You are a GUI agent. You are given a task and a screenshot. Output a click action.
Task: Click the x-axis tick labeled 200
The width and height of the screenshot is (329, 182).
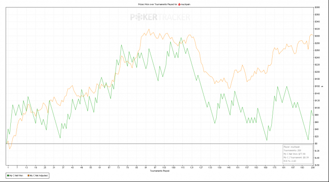[x=313, y=167]
